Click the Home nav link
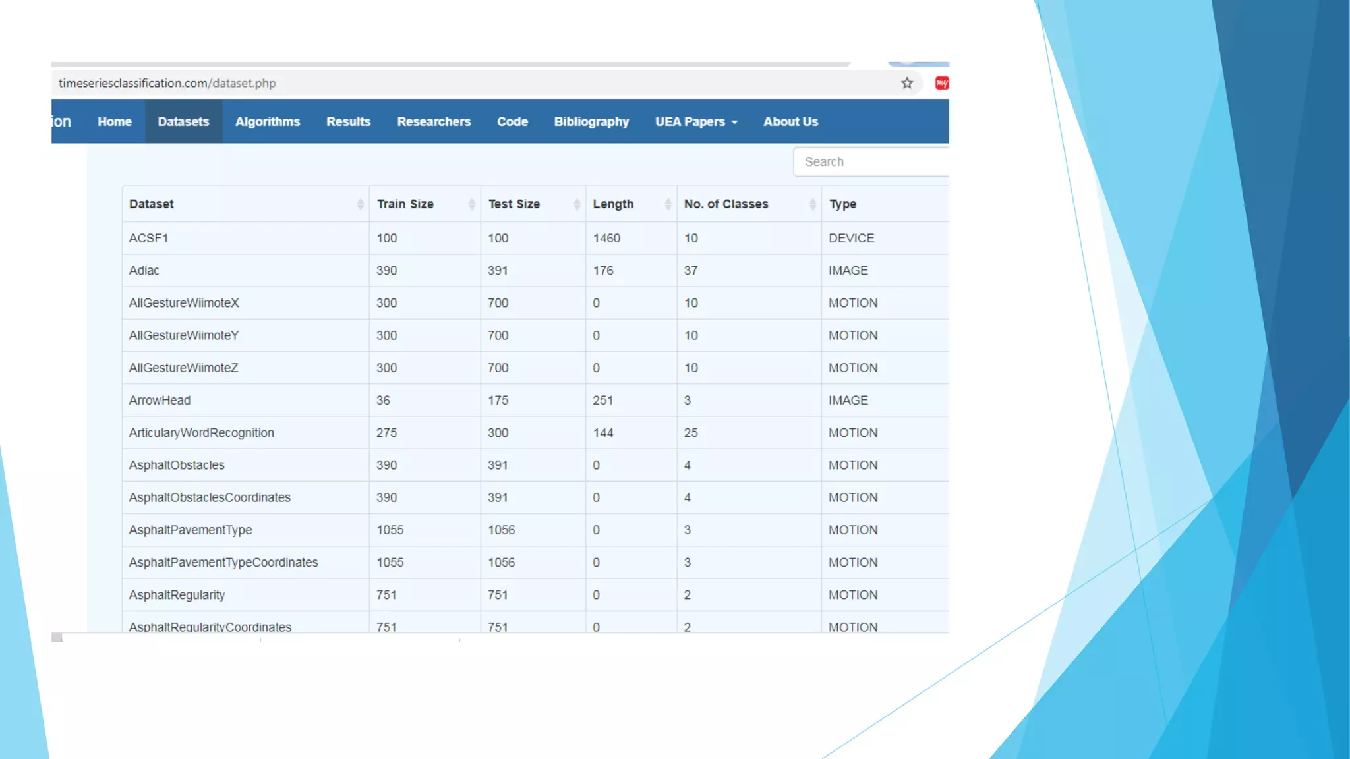The height and width of the screenshot is (759, 1350). pos(115,122)
